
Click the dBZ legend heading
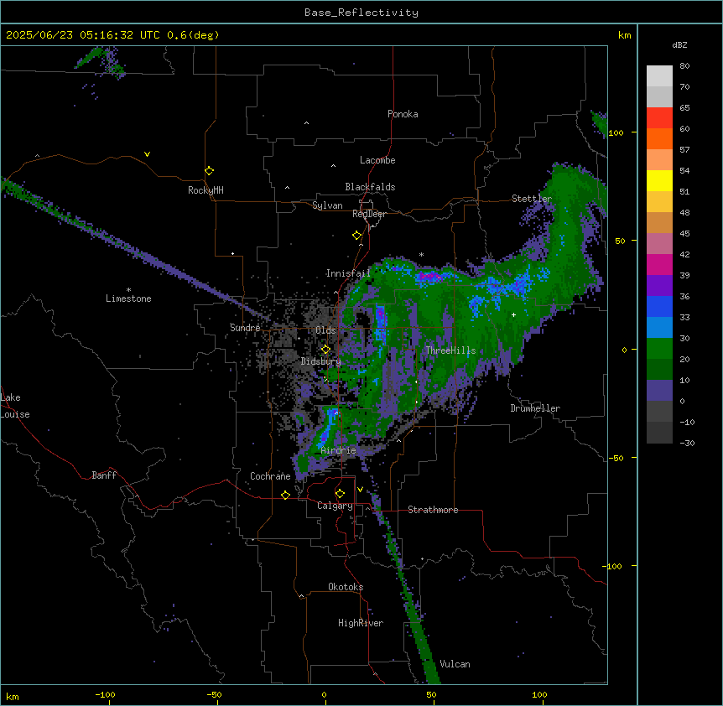point(679,44)
